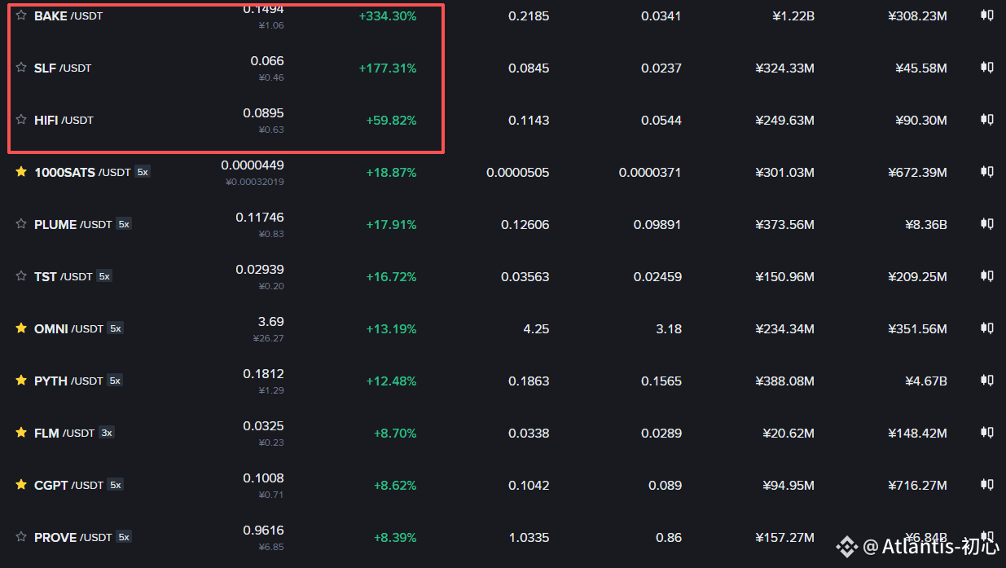This screenshot has width=1006, height=568.
Task: Unstar the 1000SATS/USDT pair
Action: point(20,172)
